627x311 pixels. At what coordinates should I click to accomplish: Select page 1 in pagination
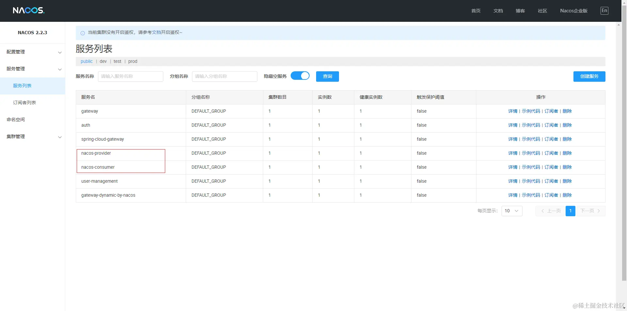(x=571, y=211)
